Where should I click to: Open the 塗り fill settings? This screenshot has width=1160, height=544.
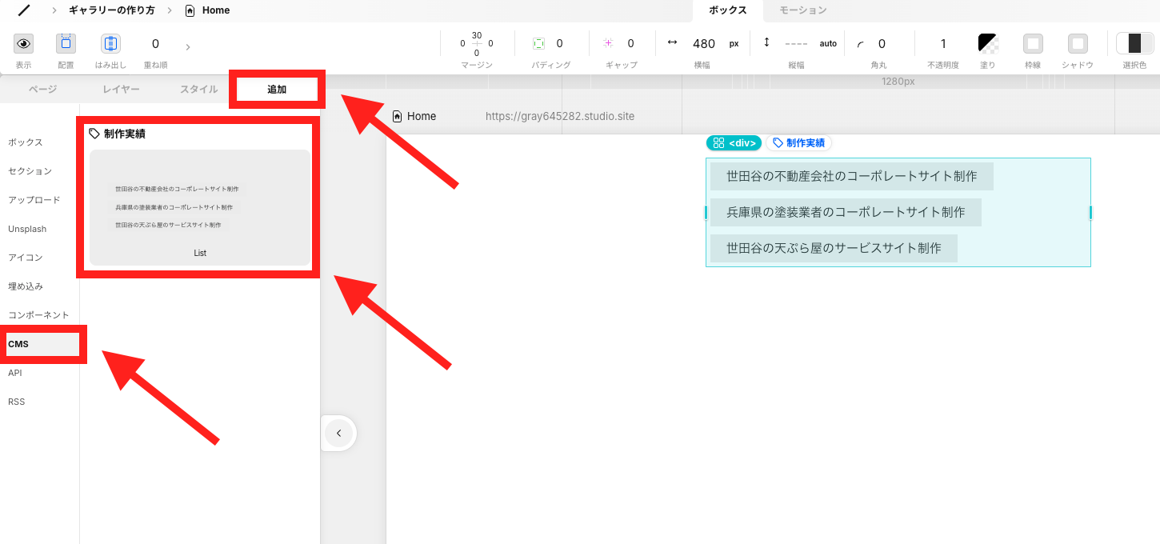tap(987, 43)
